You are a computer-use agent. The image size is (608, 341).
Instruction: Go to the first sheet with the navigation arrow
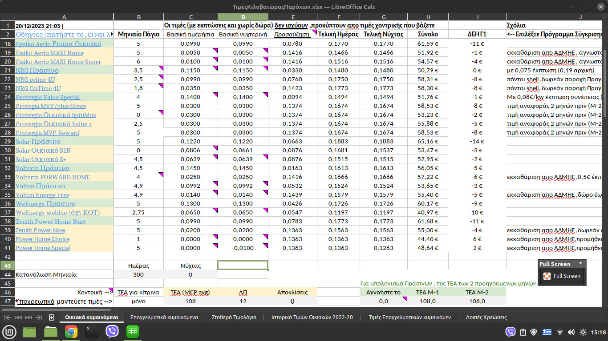point(8,317)
